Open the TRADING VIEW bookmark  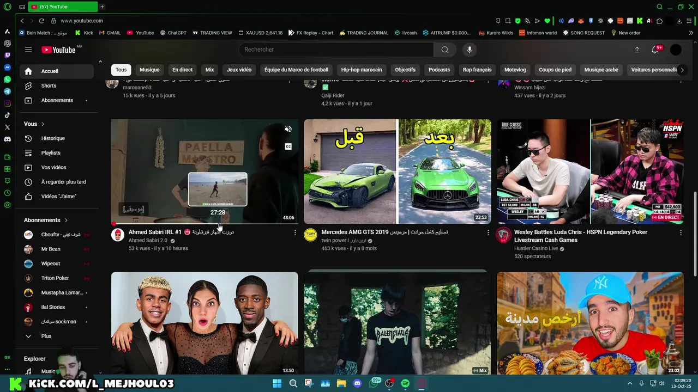pyautogui.click(x=212, y=33)
